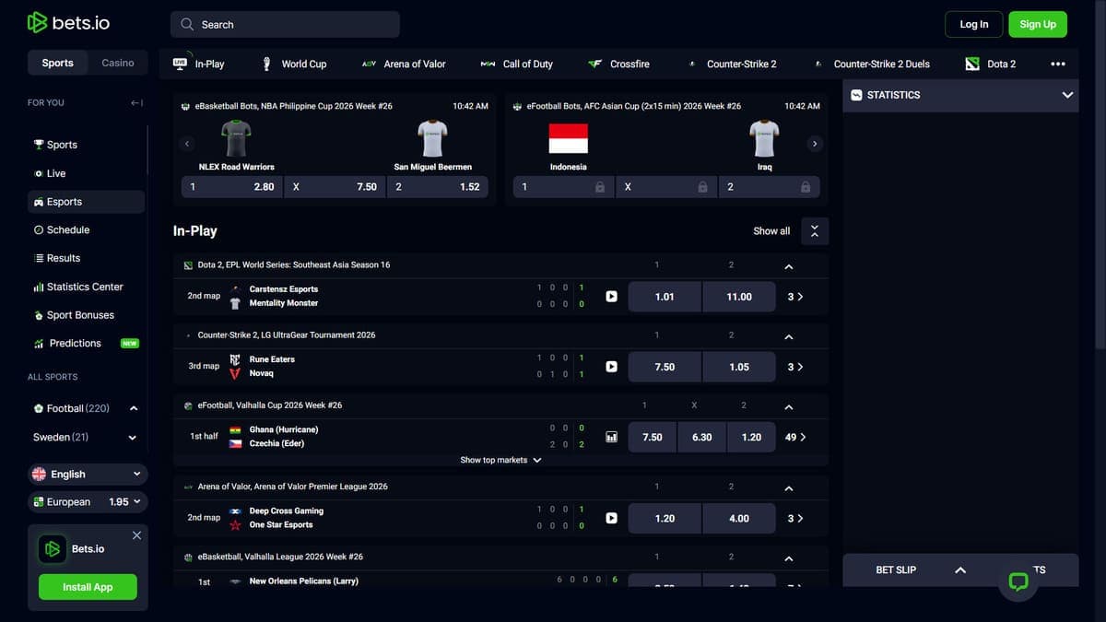Expand the Sweden league list

[x=133, y=438]
